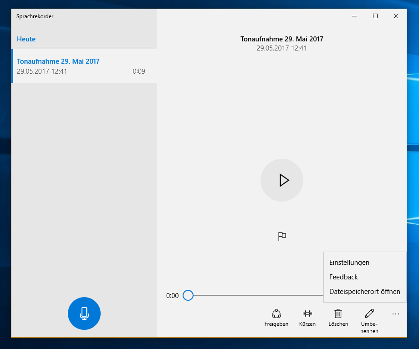The width and height of the screenshot is (419, 349).
Task: Click the Heute group header
Action: click(x=26, y=39)
